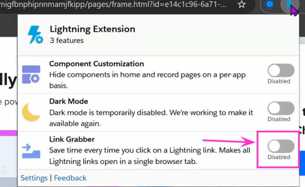The height and width of the screenshot is (187, 305).
Task: Click the Link Grabber title text
Action: 72,139
